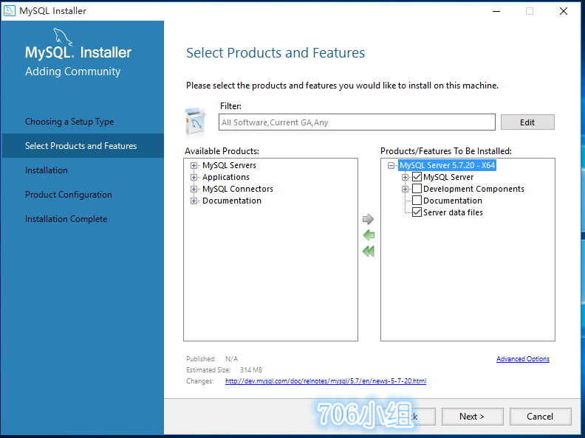Select Applications in Available Products
Image resolution: width=585 pixels, height=438 pixels.
click(226, 177)
